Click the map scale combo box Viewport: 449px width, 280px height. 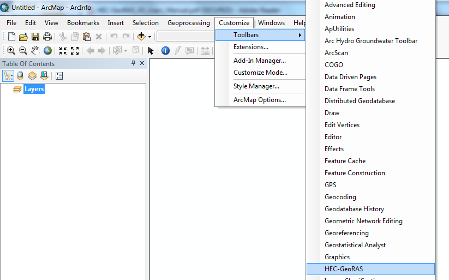(185, 37)
